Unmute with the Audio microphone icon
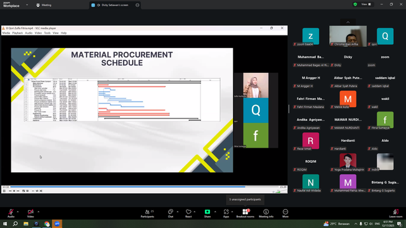The height and width of the screenshot is (228, 406). click(11, 212)
